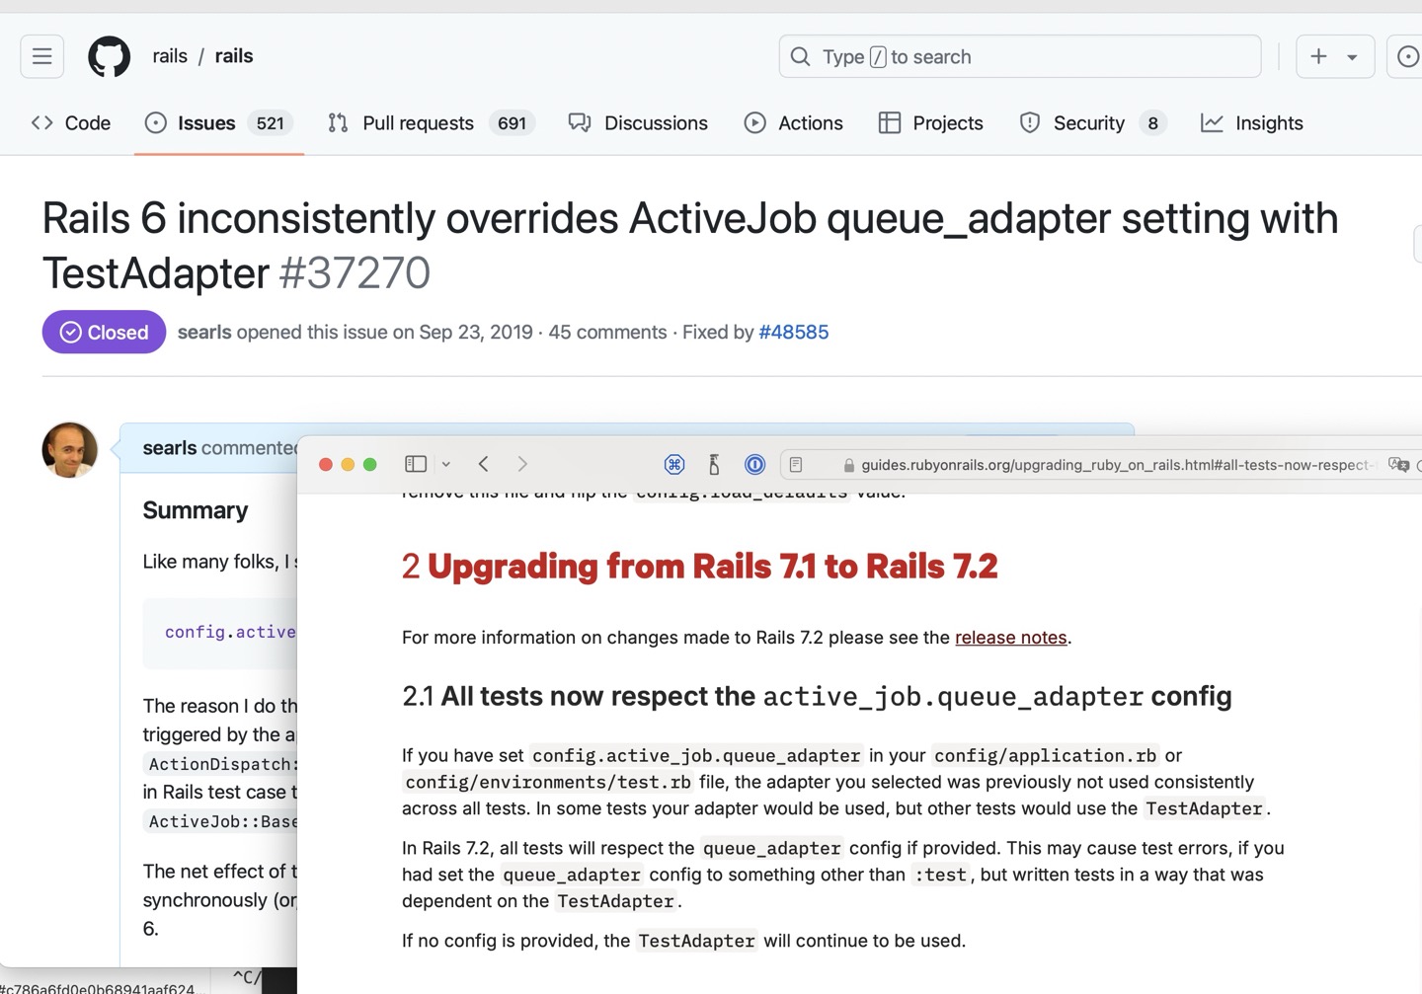Image resolution: width=1422 pixels, height=994 pixels.
Task: Click the translate icon in address bar
Action: pyautogui.click(x=1397, y=464)
